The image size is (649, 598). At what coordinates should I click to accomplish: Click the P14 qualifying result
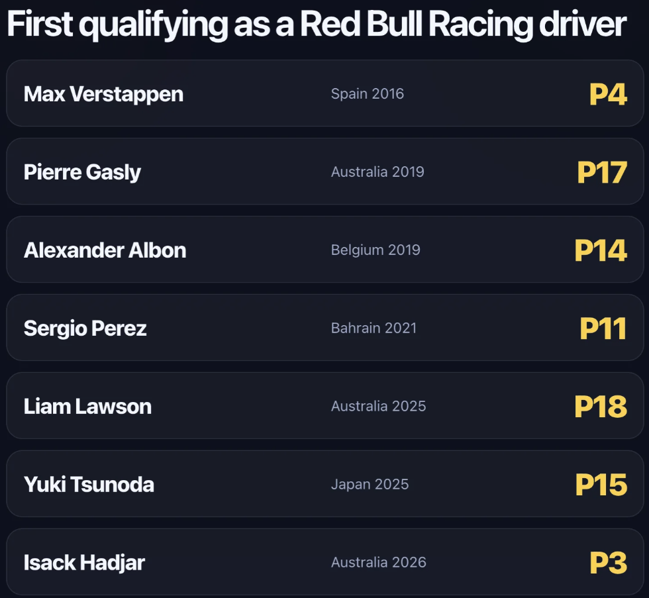coord(601,250)
